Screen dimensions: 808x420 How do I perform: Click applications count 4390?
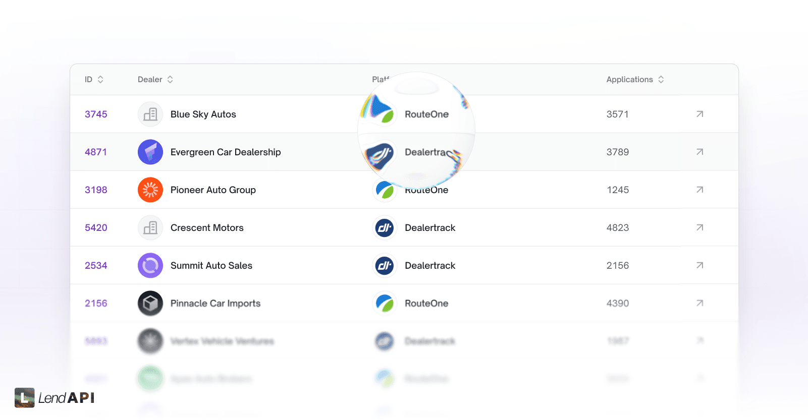618,304
